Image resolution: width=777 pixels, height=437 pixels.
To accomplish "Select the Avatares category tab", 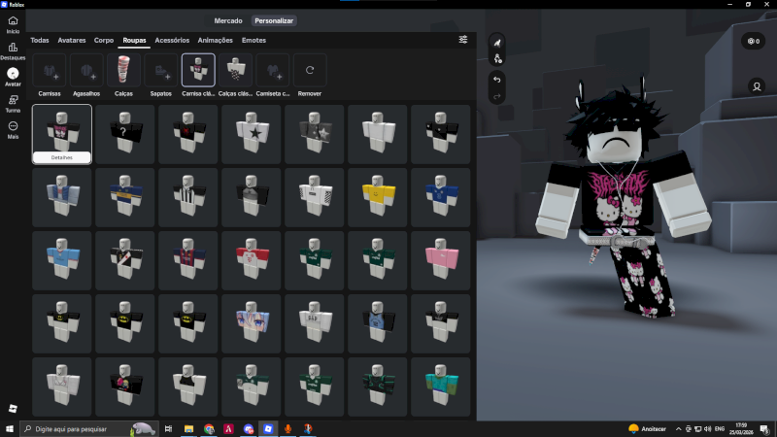I will (x=71, y=40).
